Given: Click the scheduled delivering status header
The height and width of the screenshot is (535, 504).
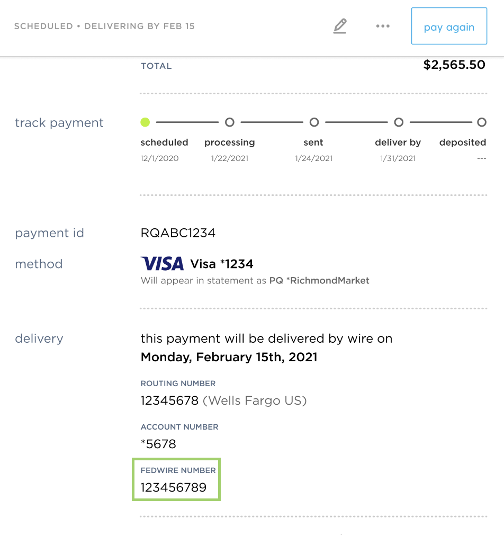Looking at the screenshot, I should (104, 26).
